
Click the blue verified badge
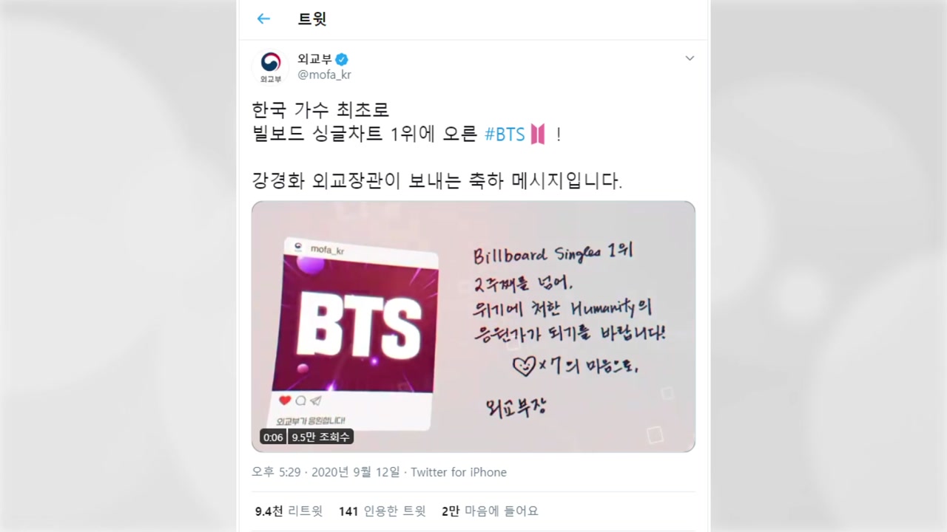coord(343,59)
